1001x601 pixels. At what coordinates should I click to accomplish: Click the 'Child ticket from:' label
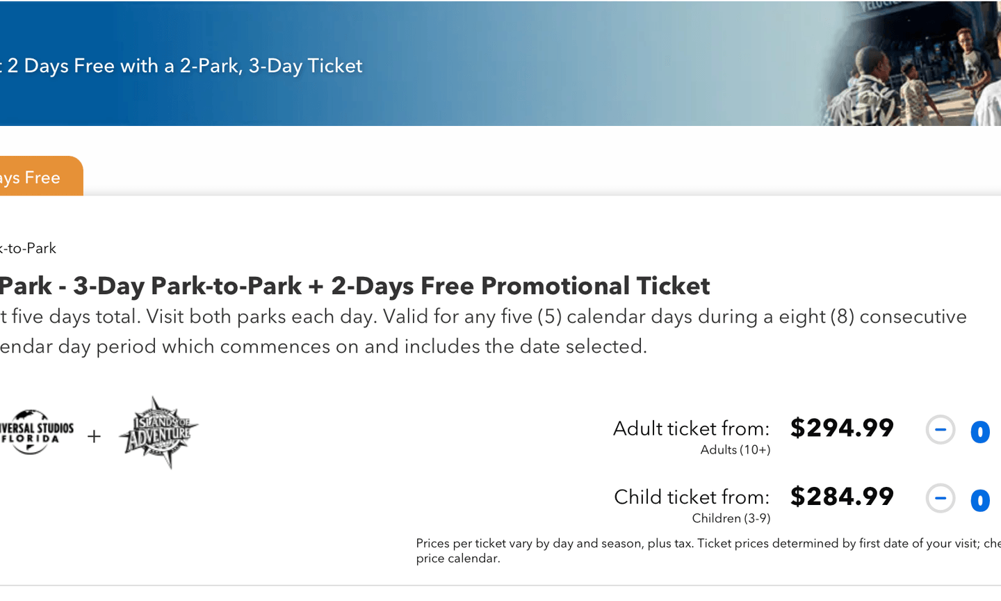(x=692, y=497)
